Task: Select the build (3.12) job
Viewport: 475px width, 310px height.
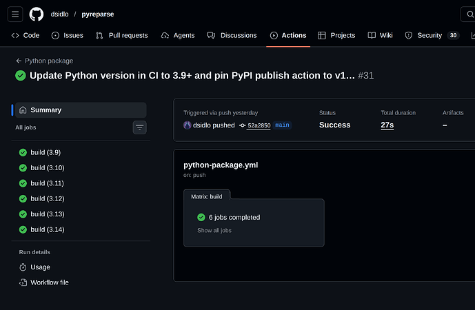Action: [47, 198]
